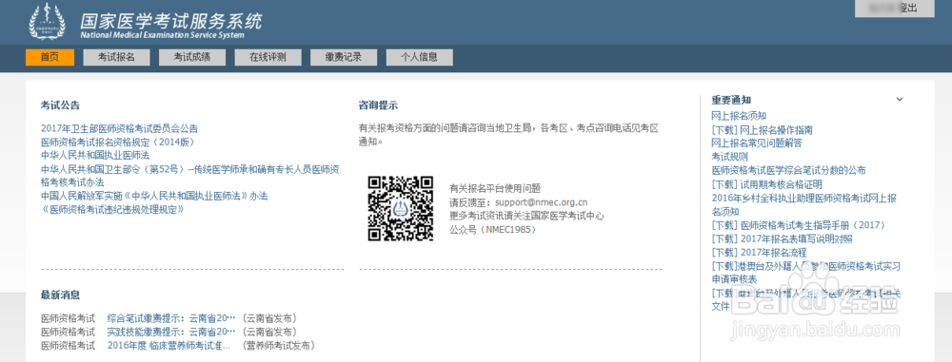Click the 咨询提示 section heading
This screenshot has width=952, height=362.
[x=378, y=105]
